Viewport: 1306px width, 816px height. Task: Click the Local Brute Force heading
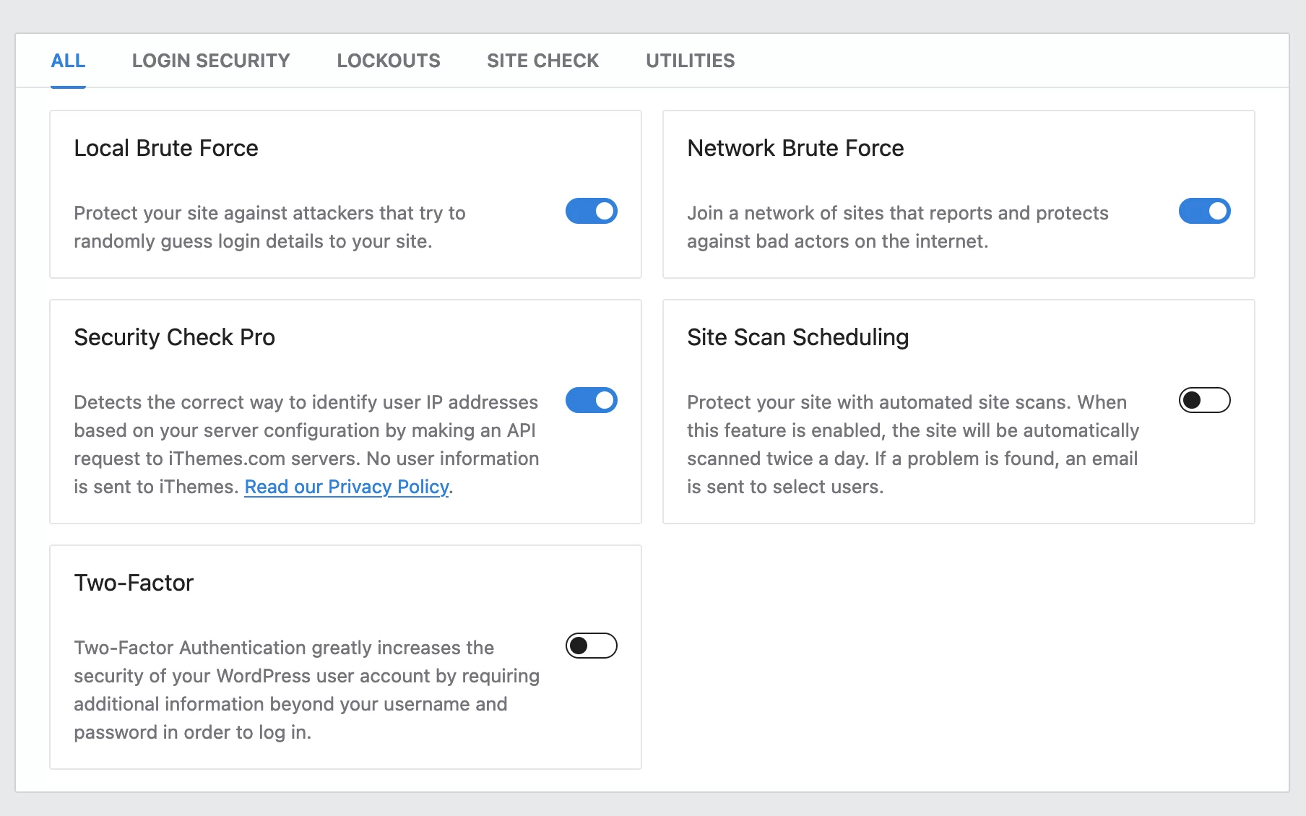166,148
